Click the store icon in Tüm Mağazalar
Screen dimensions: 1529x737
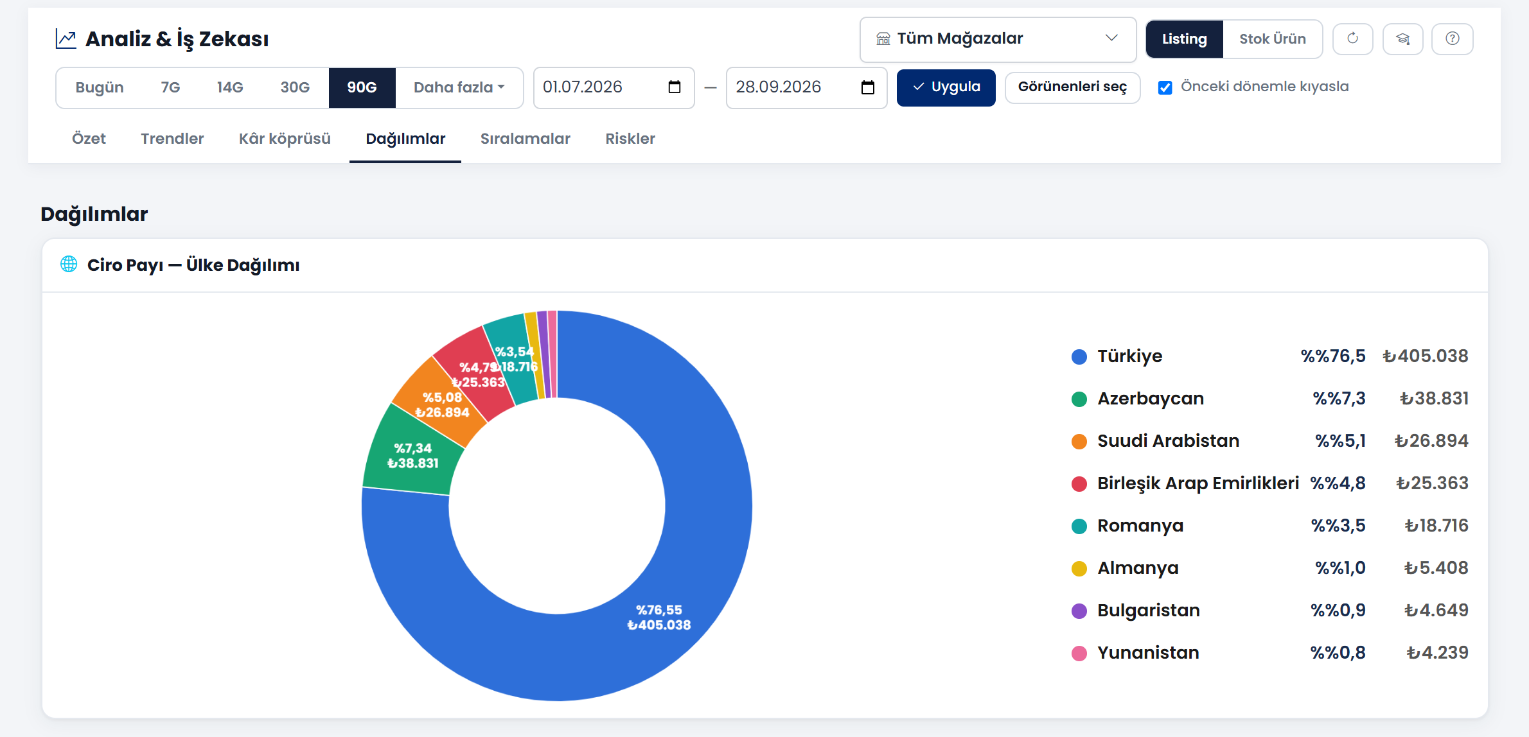[x=883, y=39]
